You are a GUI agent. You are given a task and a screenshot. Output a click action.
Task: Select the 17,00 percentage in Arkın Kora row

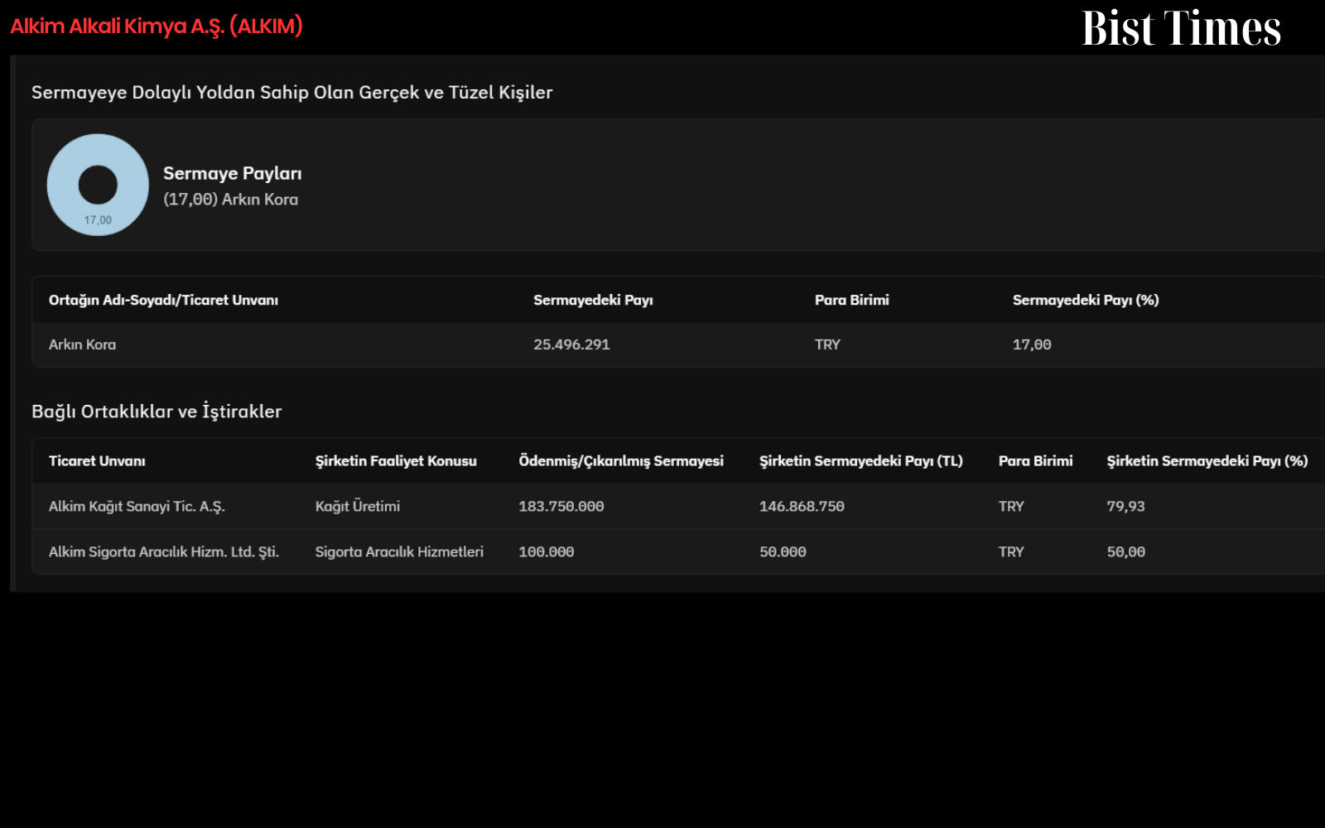point(1032,345)
